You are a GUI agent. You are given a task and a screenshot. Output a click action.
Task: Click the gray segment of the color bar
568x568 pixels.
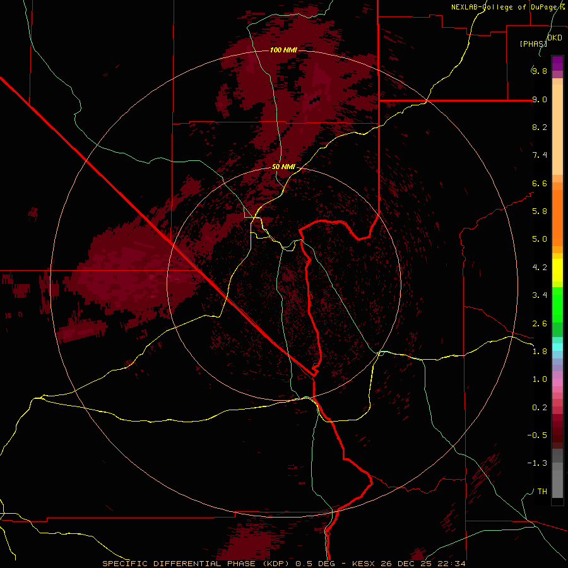click(557, 473)
